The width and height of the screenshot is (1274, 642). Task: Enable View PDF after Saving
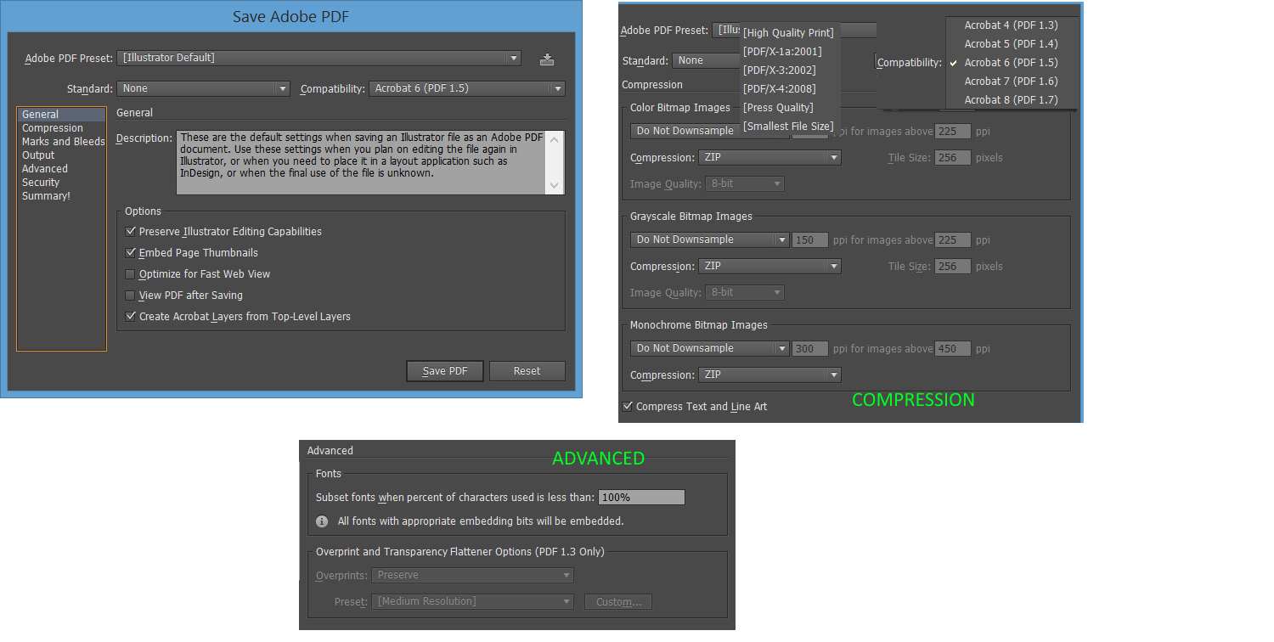pos(130,295)
